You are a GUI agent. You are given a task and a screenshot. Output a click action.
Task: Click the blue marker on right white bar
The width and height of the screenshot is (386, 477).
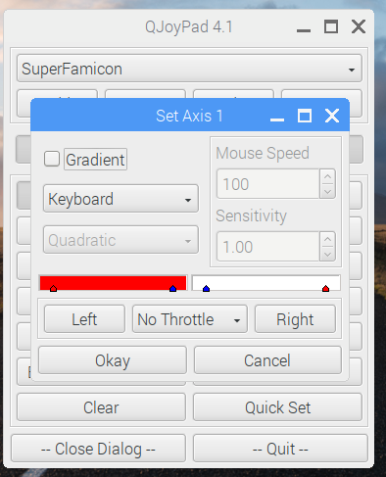(206, 288)
